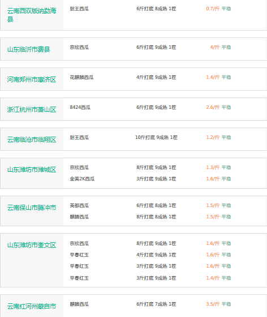Click 云南临沧市临翔区 region name
Viewport: 267px width, 317px height.
32,140
